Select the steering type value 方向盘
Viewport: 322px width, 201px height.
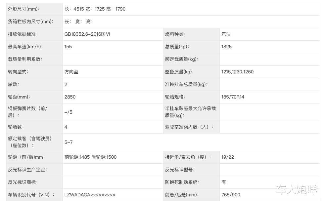pos(71,72)
